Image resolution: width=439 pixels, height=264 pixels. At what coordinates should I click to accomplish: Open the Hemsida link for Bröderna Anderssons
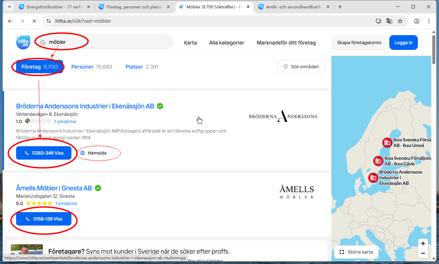(x=93, y=153)
